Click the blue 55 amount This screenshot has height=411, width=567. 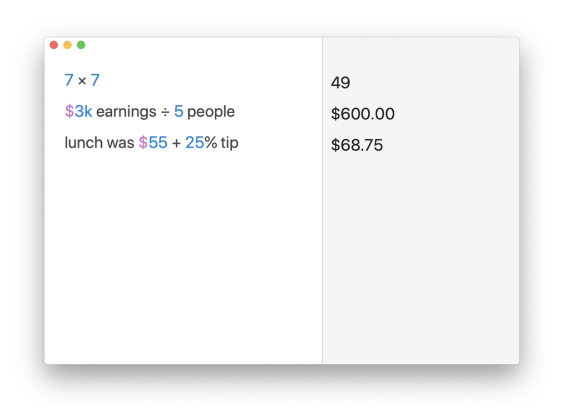(x=158, y=142)
